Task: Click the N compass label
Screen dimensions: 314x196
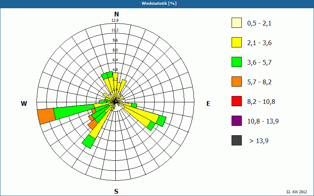Action: [116, 14]
